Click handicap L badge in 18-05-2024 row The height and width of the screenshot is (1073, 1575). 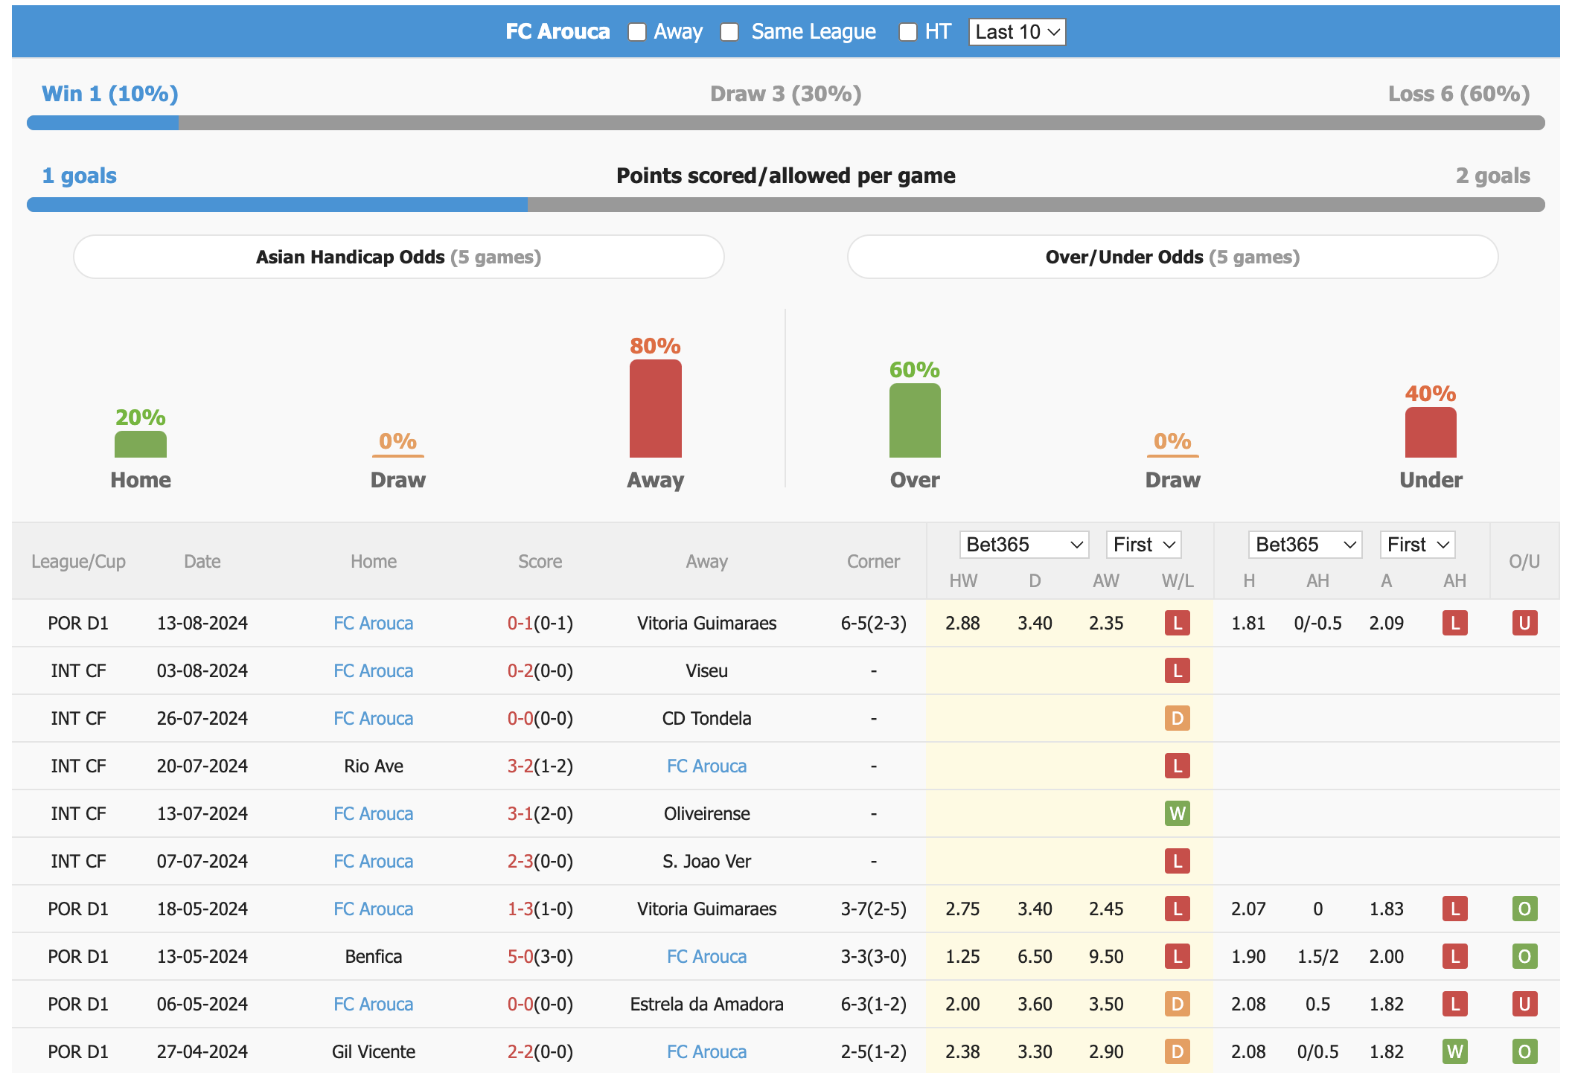tap(1455, 909)
